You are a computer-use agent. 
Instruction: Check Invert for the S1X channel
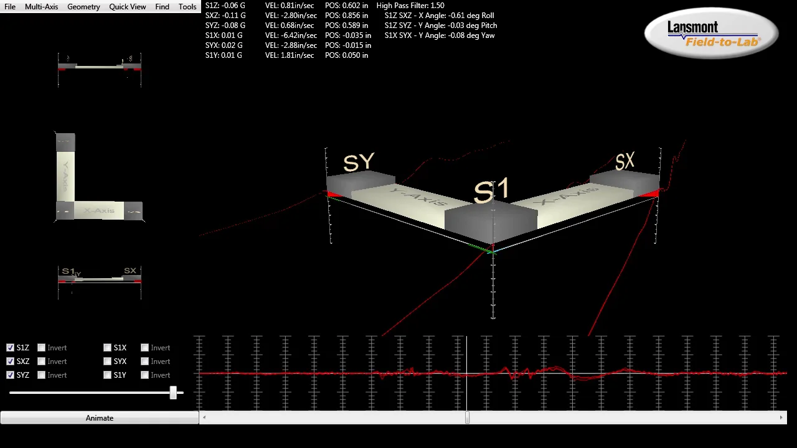[x=145, y=348]
